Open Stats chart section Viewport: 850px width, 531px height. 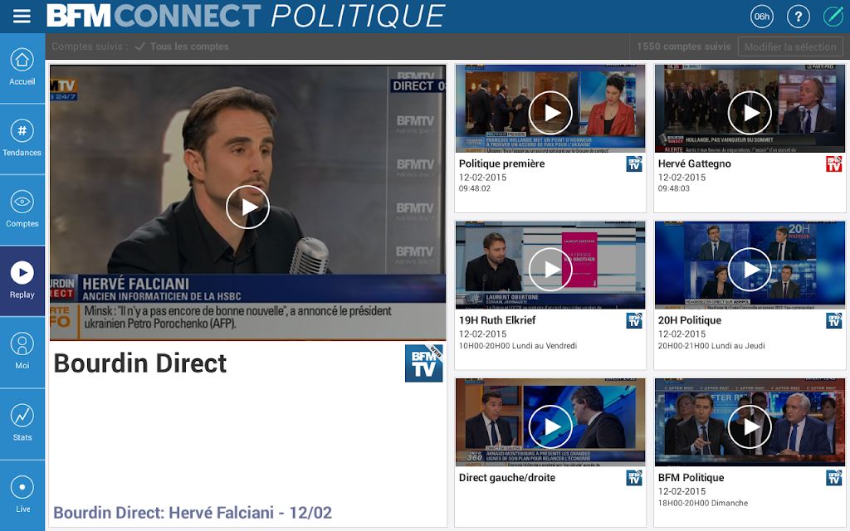22,424
